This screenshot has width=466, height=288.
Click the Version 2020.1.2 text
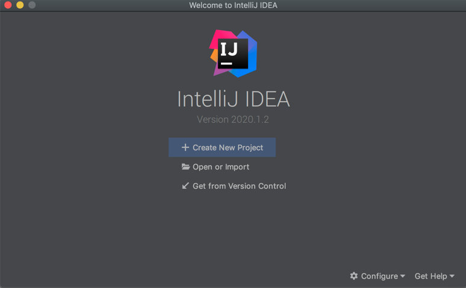(x=233, y=120)
